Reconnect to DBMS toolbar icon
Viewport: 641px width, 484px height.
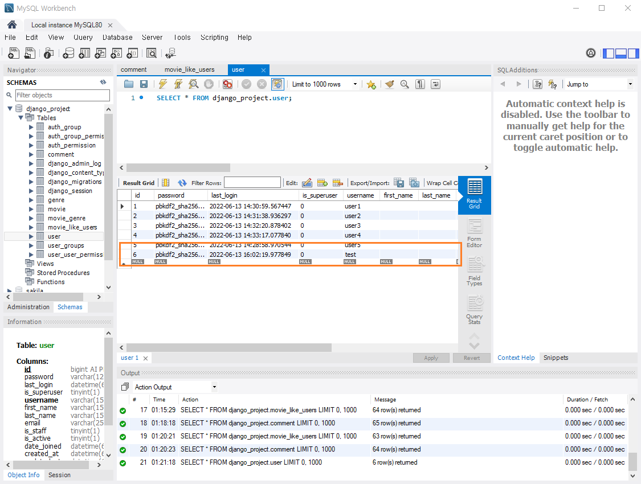tap(170, 53)
